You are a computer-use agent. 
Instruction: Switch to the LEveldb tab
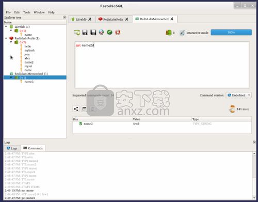[82, 19]
